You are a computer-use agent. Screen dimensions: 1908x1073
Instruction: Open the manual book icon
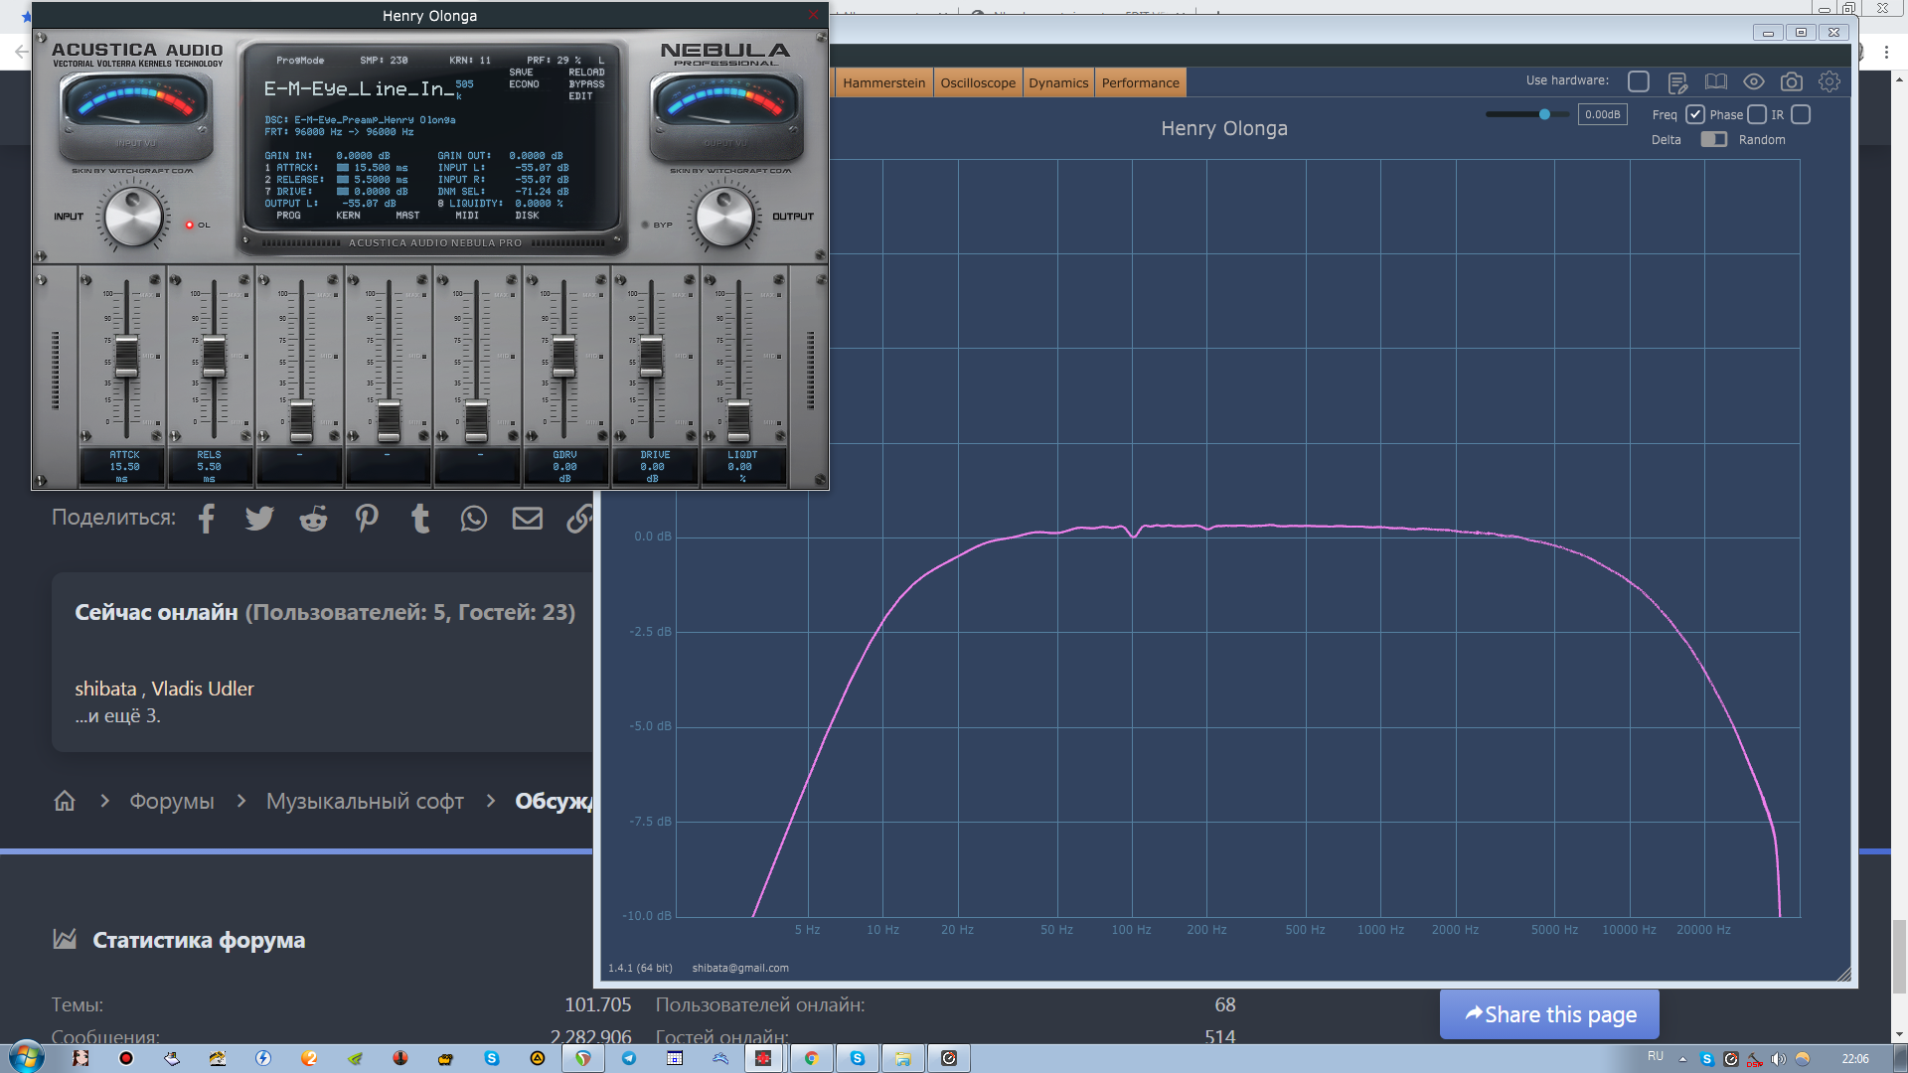1715,82
